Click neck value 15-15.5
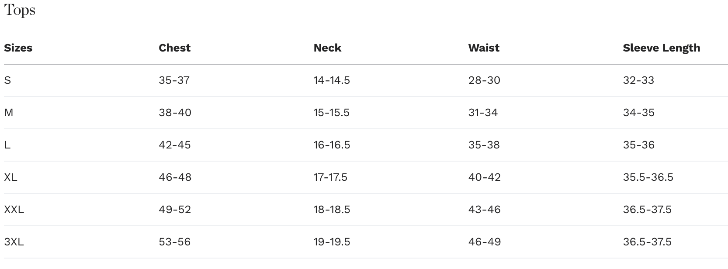728x269 pixels. [331, 113]
